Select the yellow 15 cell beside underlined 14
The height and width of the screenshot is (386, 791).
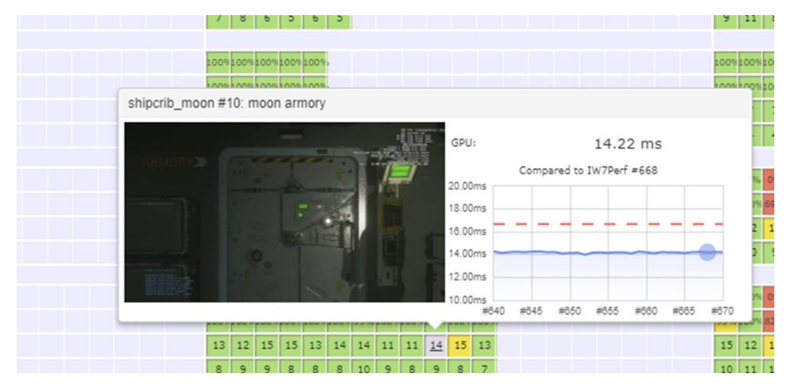point(460,346)
